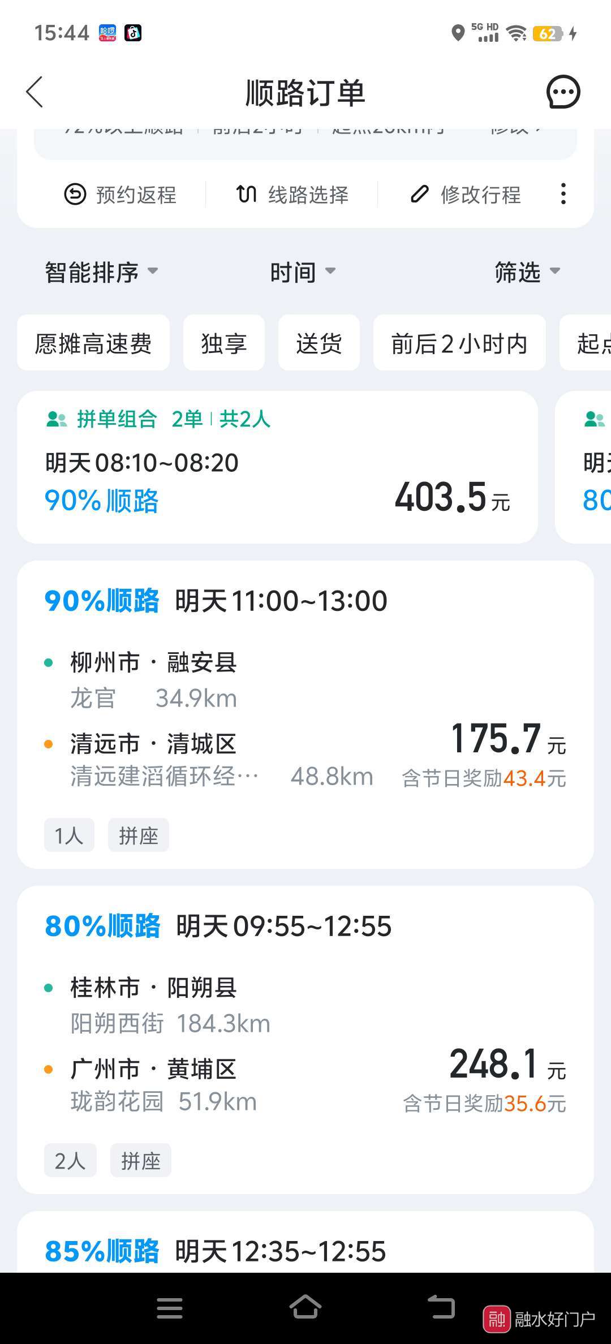Tap the 预约返程 return trip icon

75,195
